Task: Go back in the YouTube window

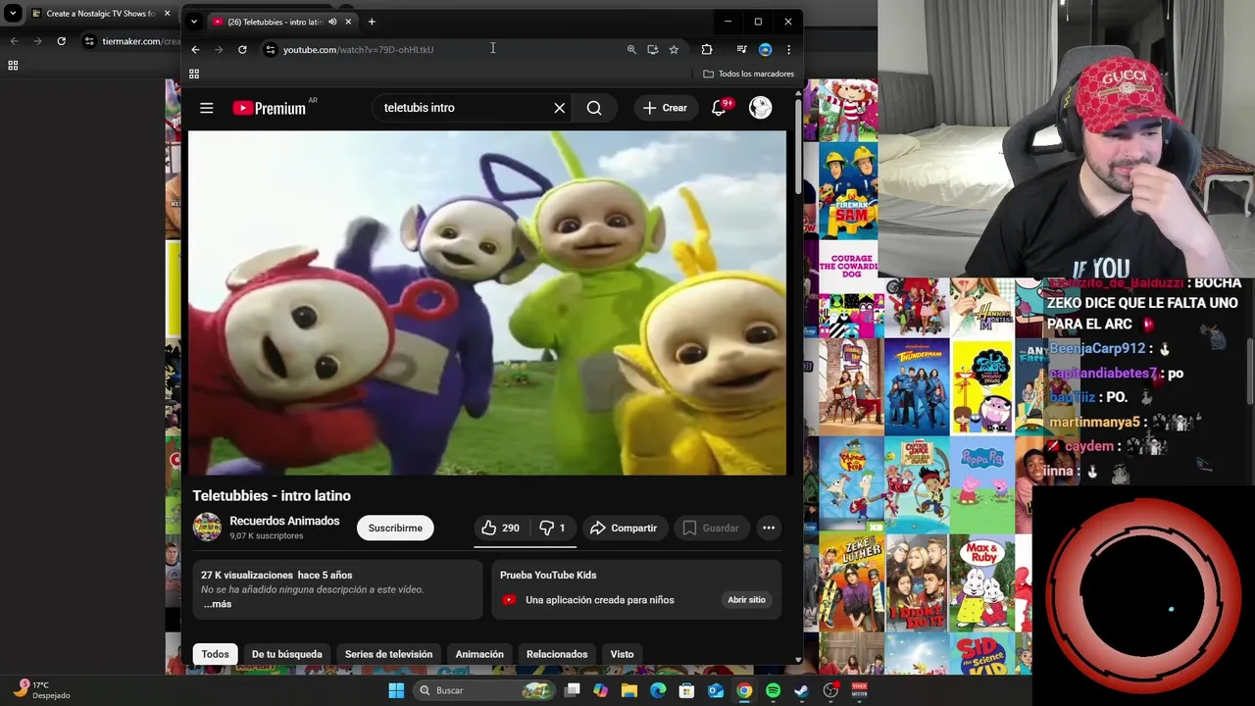Action: coord(195,49)
